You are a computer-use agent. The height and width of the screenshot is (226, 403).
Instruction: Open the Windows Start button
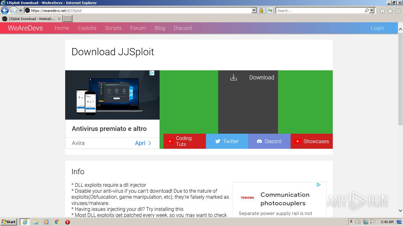(x=9, y=222)
